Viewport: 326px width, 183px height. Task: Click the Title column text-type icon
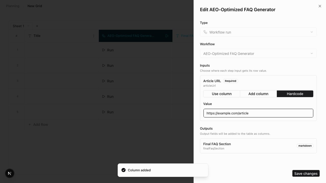[x=30, y=36]
